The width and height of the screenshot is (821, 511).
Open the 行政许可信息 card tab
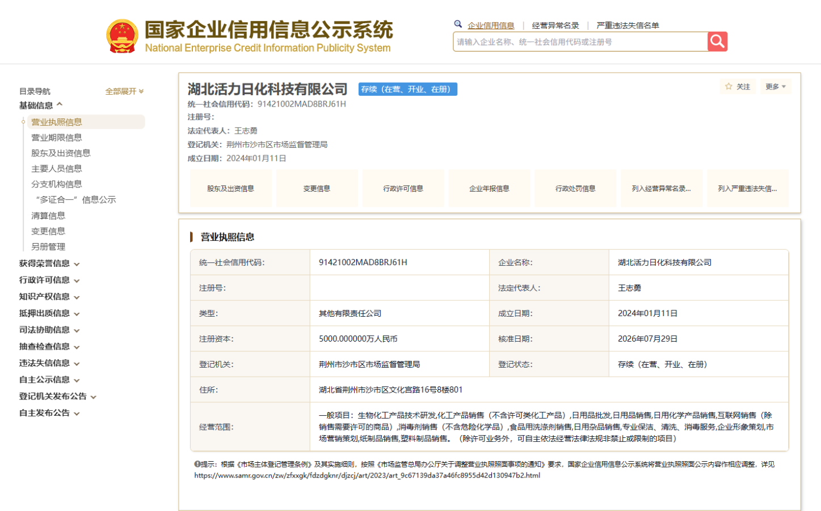403,188
